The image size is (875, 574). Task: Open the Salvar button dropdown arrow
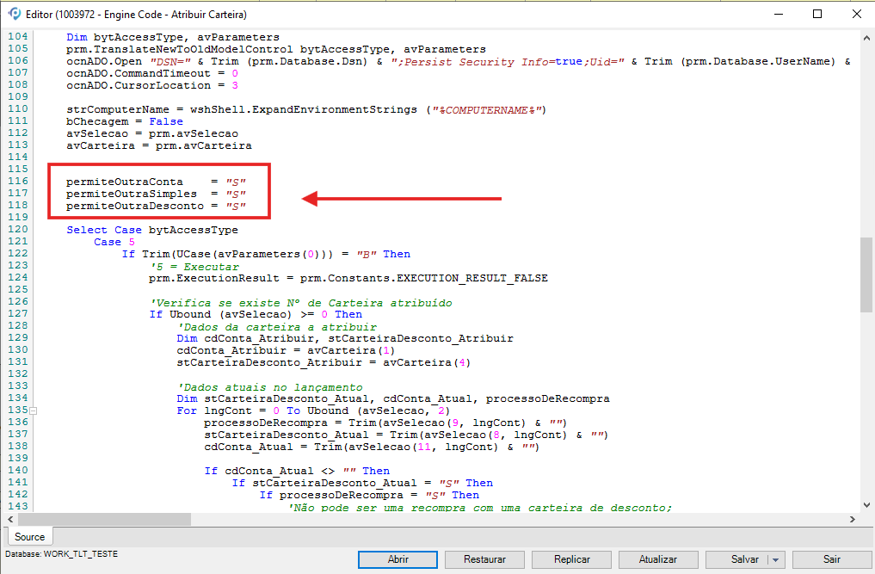click(x=777, y=559)
